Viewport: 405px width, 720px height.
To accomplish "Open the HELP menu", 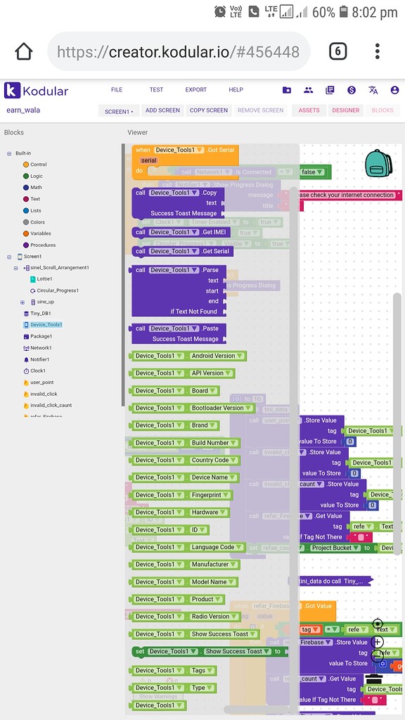I will pyautogui.click(x=236, y=89).
